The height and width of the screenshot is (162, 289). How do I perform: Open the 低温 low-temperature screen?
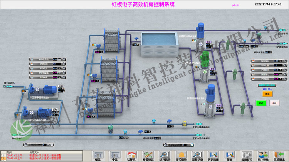click(98, 155)
